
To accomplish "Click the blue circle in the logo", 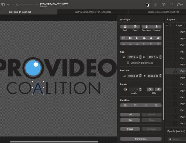I will point(33,68).
